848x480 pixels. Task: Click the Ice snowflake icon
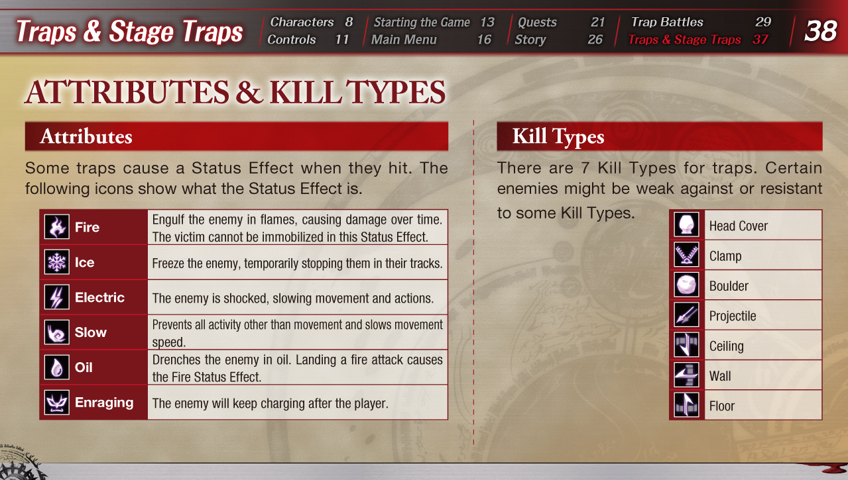coord(56,262)
